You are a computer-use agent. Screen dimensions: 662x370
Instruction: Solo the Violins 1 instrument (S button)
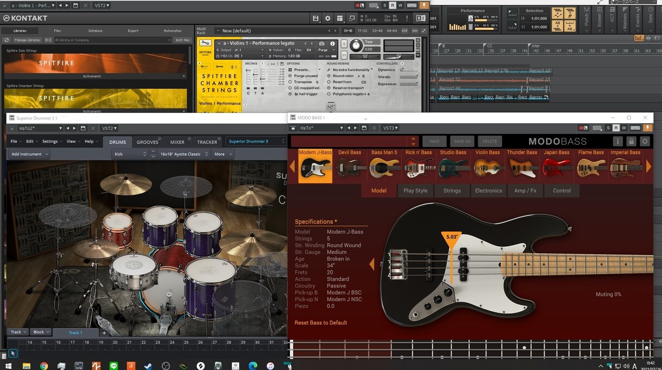point(344,43)
